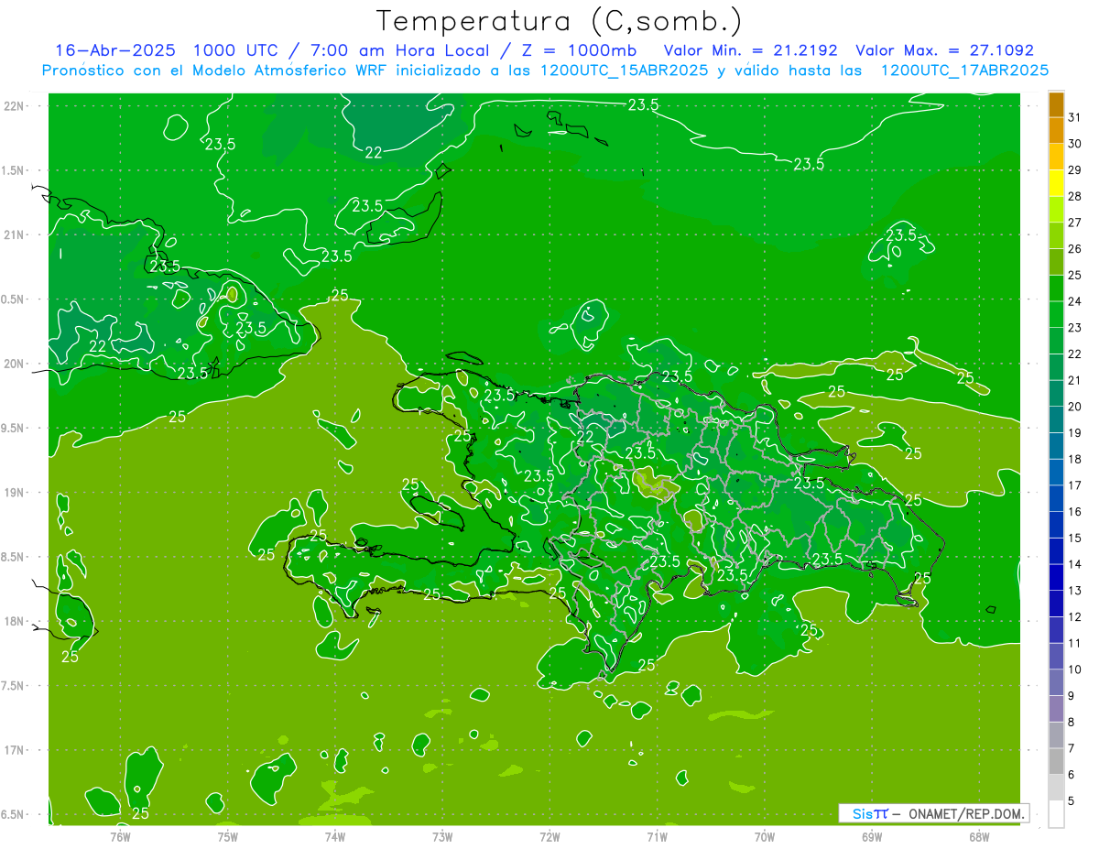Click the '8.5N' latitude axis label
This screenshot has width=1099, height=849.
tap(14, 557)
